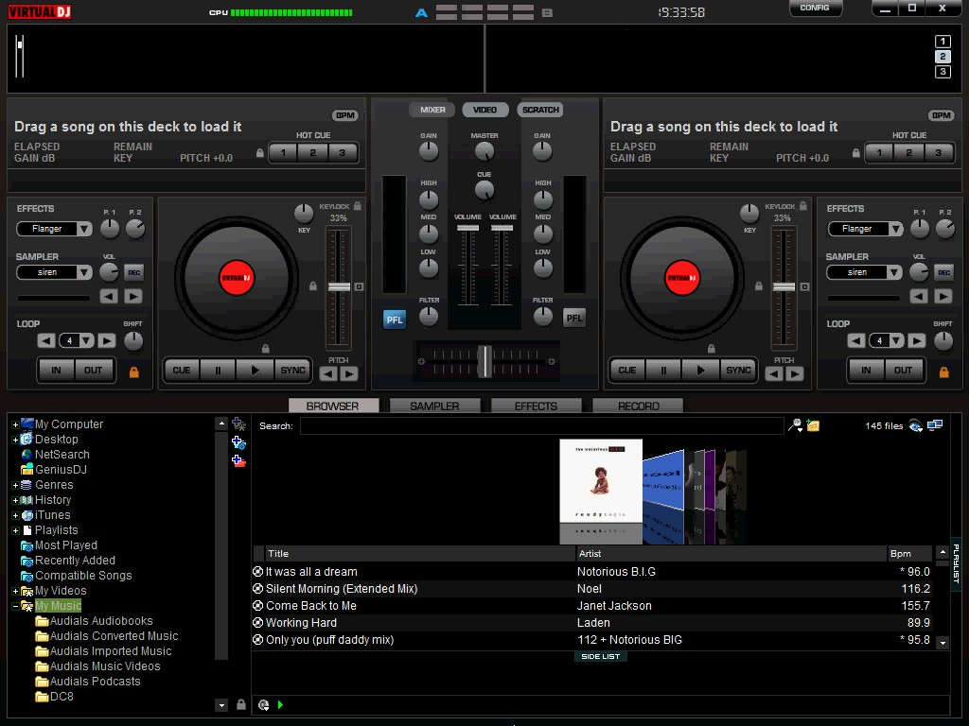969x726 pixels.
Task: Play next sample on right sampler
Action: point(943,296)
